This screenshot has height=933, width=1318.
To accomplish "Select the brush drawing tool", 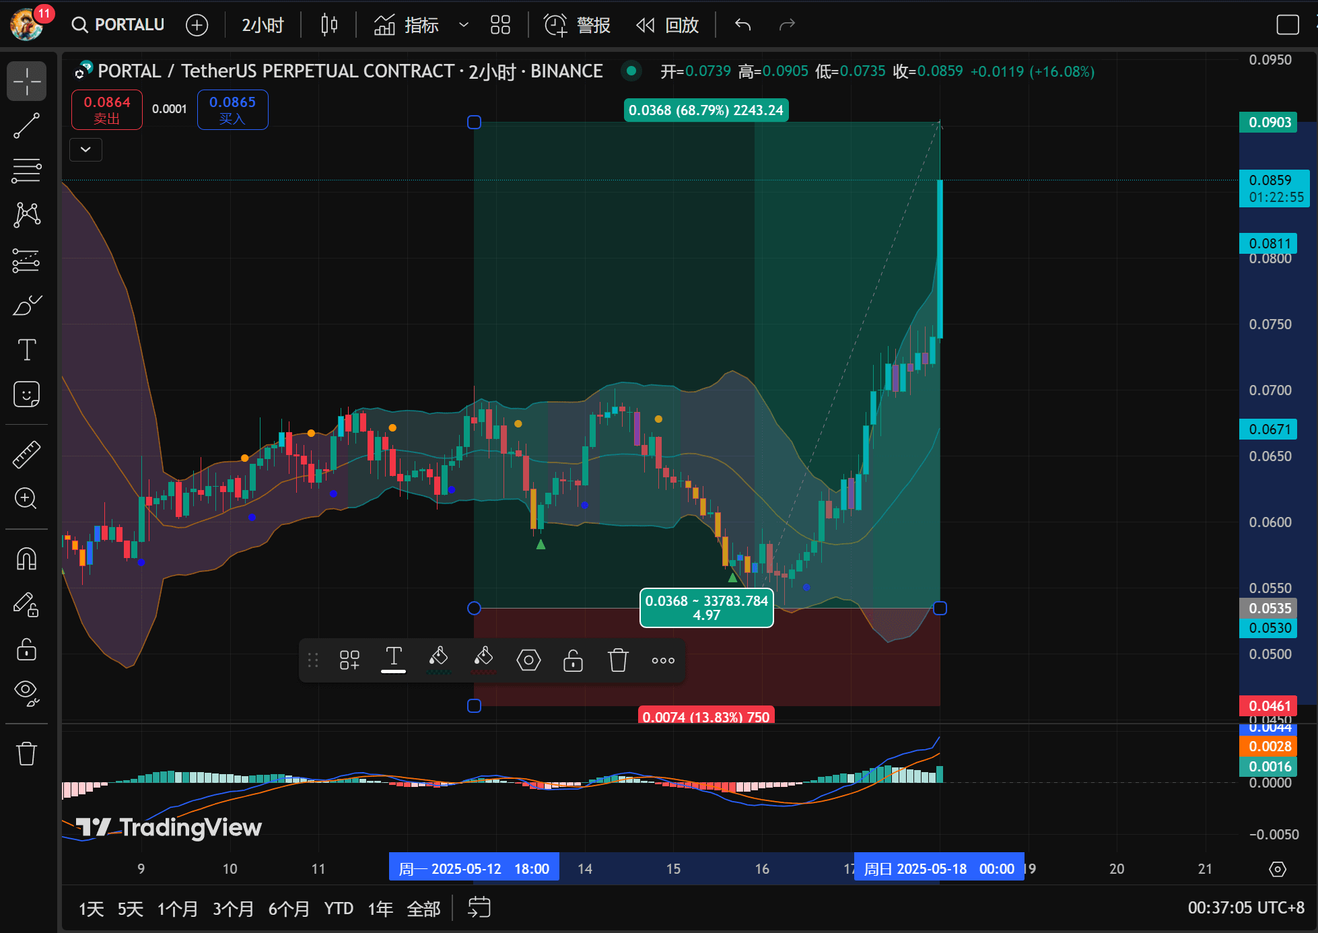I will pyautogui.click(x=27, y=305).
